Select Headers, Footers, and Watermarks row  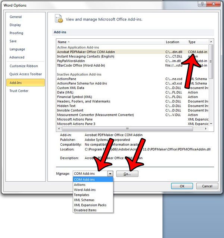[133, 101]
